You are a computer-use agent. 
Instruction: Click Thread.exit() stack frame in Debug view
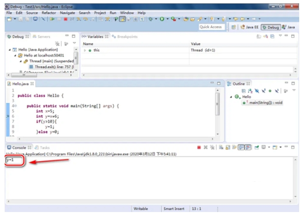[51, 67]
